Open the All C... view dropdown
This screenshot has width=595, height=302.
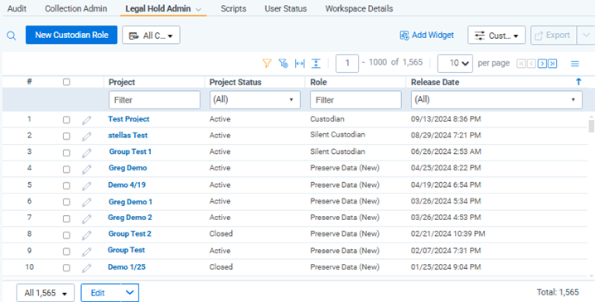pos(151,36)
